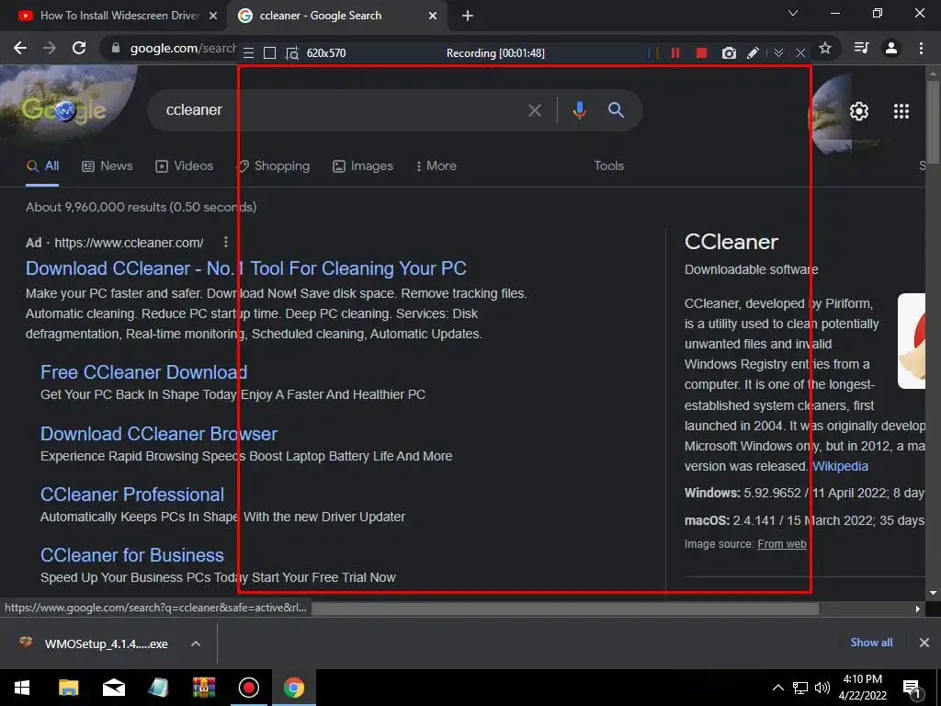This screenshot has width=941, height=706.
Task: Open the Chrome profile avatar
Action: (891, 48)
